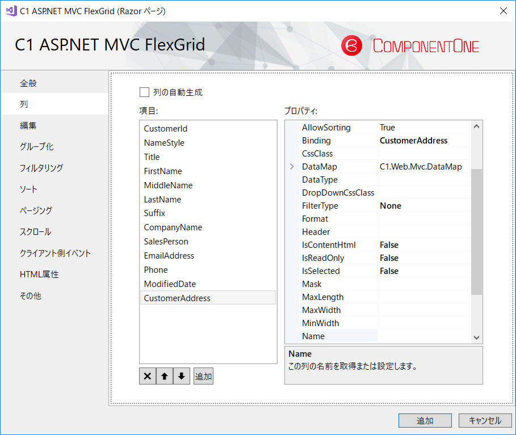
Task: Select Title in item list
Action: tap(208, 157)
